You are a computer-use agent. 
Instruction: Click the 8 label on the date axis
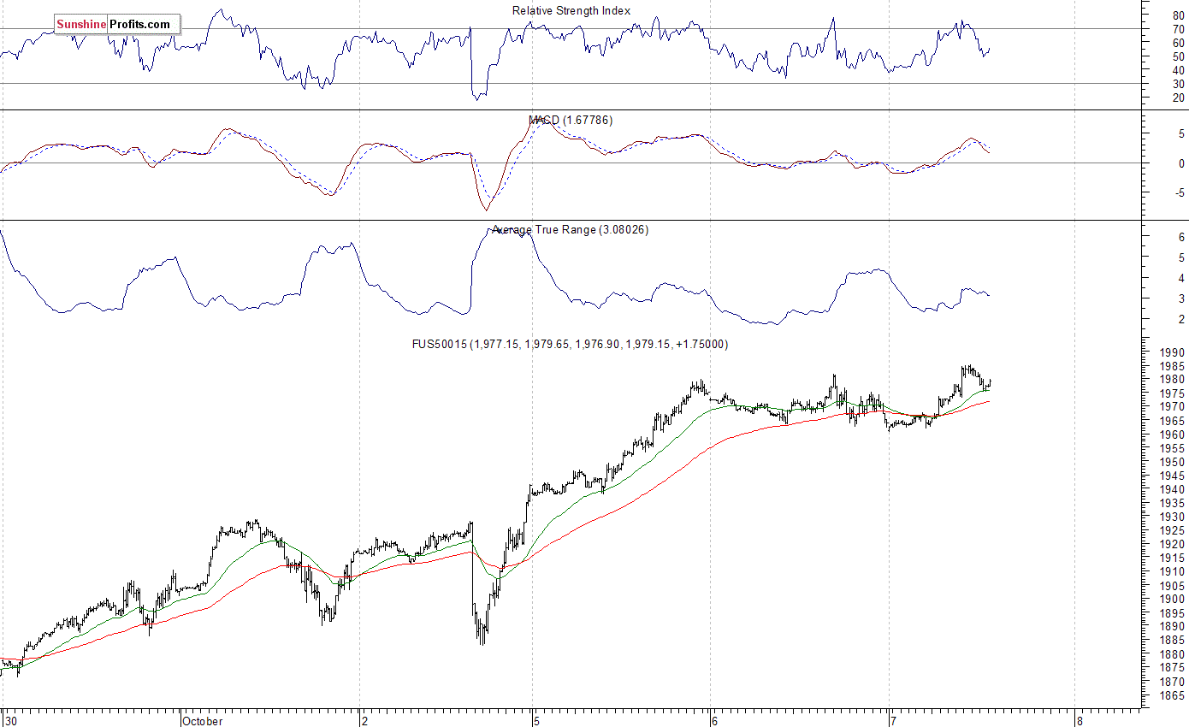(x=1080, y=721)
